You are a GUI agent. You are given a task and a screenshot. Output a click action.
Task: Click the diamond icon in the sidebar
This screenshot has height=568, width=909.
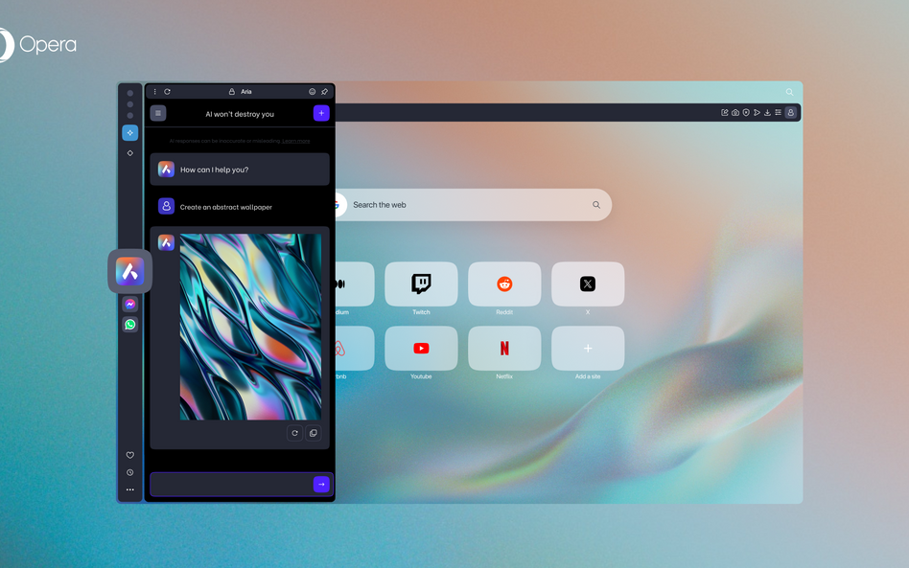(x=129, y=153)
